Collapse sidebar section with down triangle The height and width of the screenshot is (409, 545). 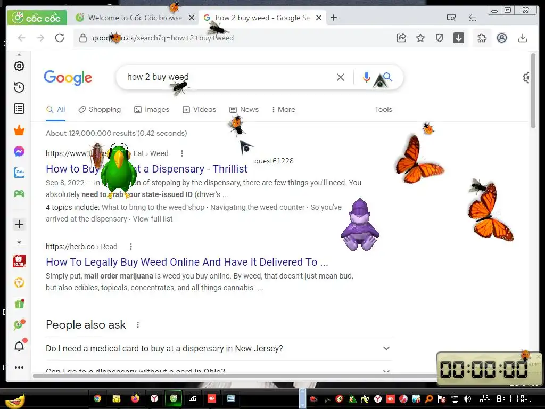point(19,242)
